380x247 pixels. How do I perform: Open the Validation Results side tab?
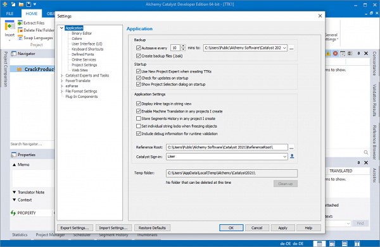pyautogui.click(x=374, y=100)
